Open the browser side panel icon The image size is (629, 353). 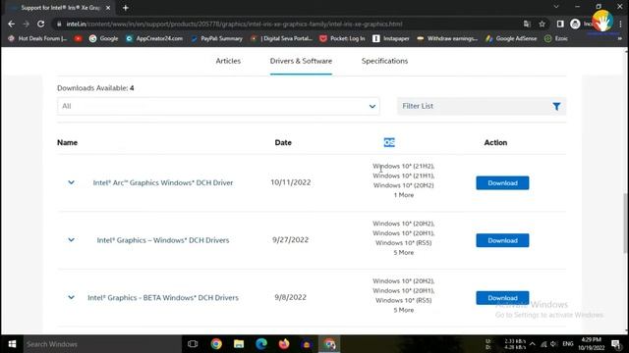(x=560, y=24)
